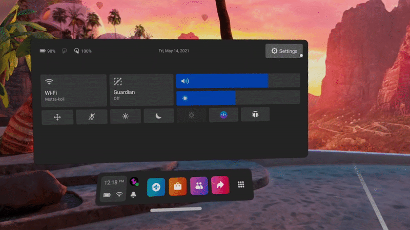Open the Explore compass app
The width and height of the screenshot is (410, 230).
click(x=156, y=187)
